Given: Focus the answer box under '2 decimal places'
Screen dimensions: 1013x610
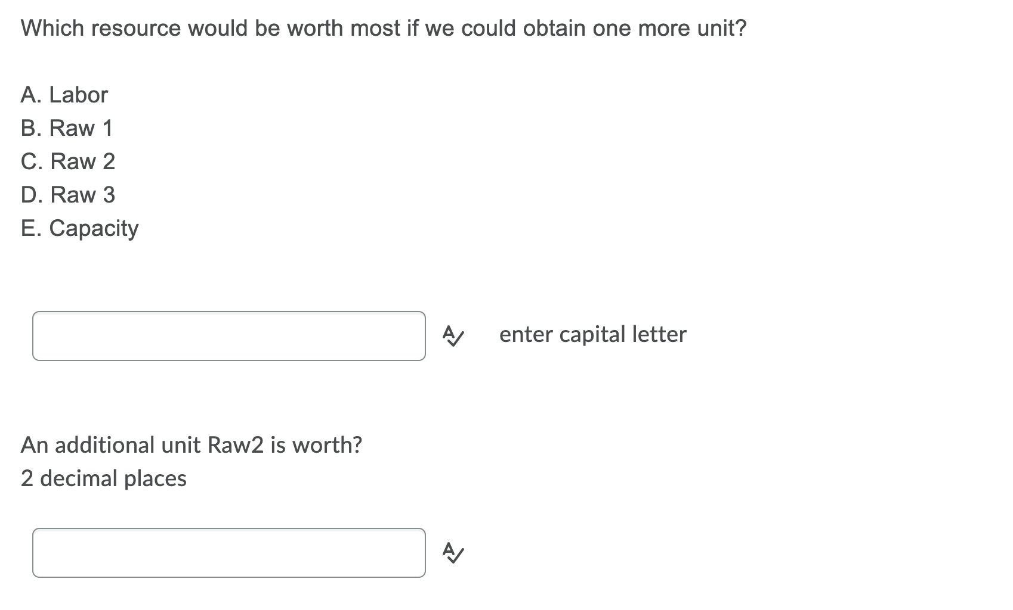Looking at the screenshot, I should click(229, 553).
